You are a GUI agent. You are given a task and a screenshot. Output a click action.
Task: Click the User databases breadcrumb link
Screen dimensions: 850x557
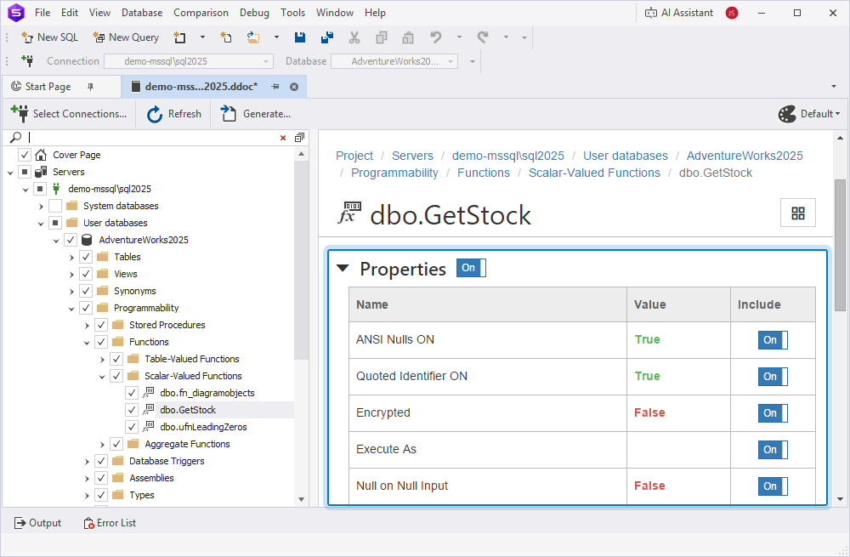pyautogui.click(x=625, y=156)
